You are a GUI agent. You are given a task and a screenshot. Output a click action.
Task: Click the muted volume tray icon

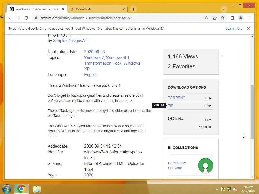click(x=235, y=189)
